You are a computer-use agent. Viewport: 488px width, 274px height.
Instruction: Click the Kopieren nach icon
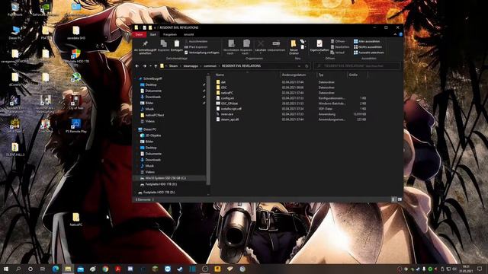click(x=246, y=47)
